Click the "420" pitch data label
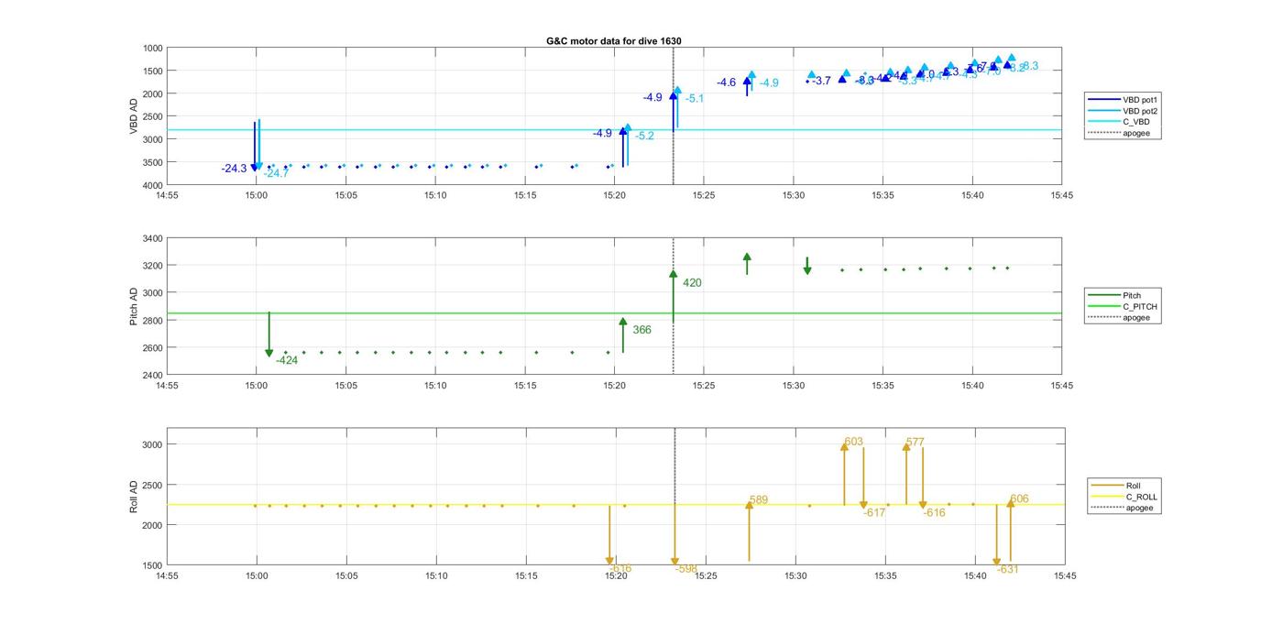Screen dimensions: 1283x635 (x=692, y=283)
